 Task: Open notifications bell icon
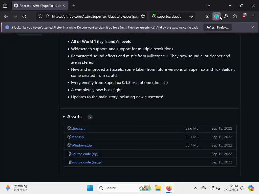click(242, 188)
